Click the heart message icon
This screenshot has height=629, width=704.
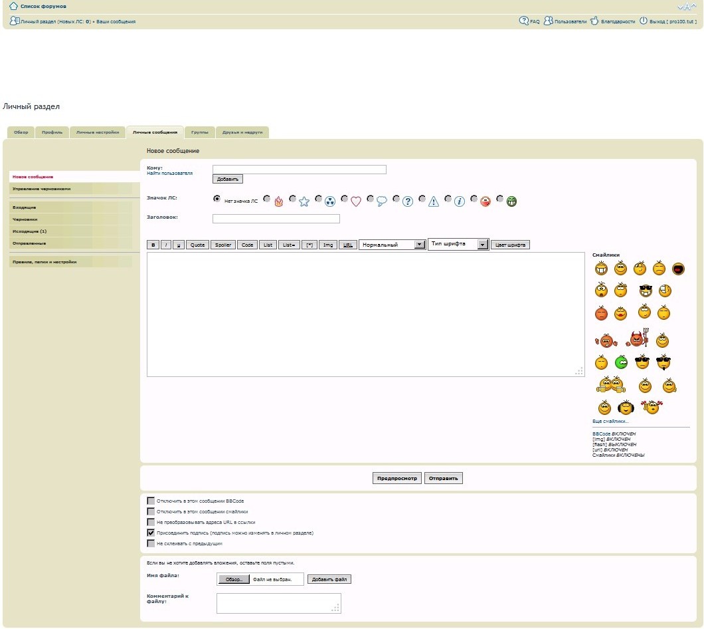click(x=355, y=201)
